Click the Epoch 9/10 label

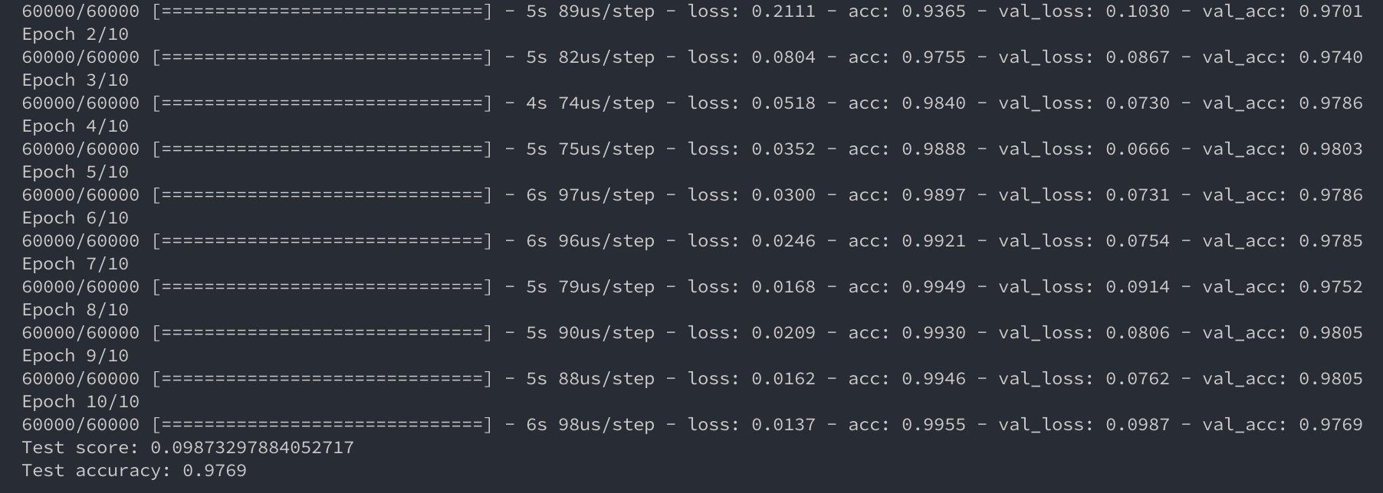75,356
